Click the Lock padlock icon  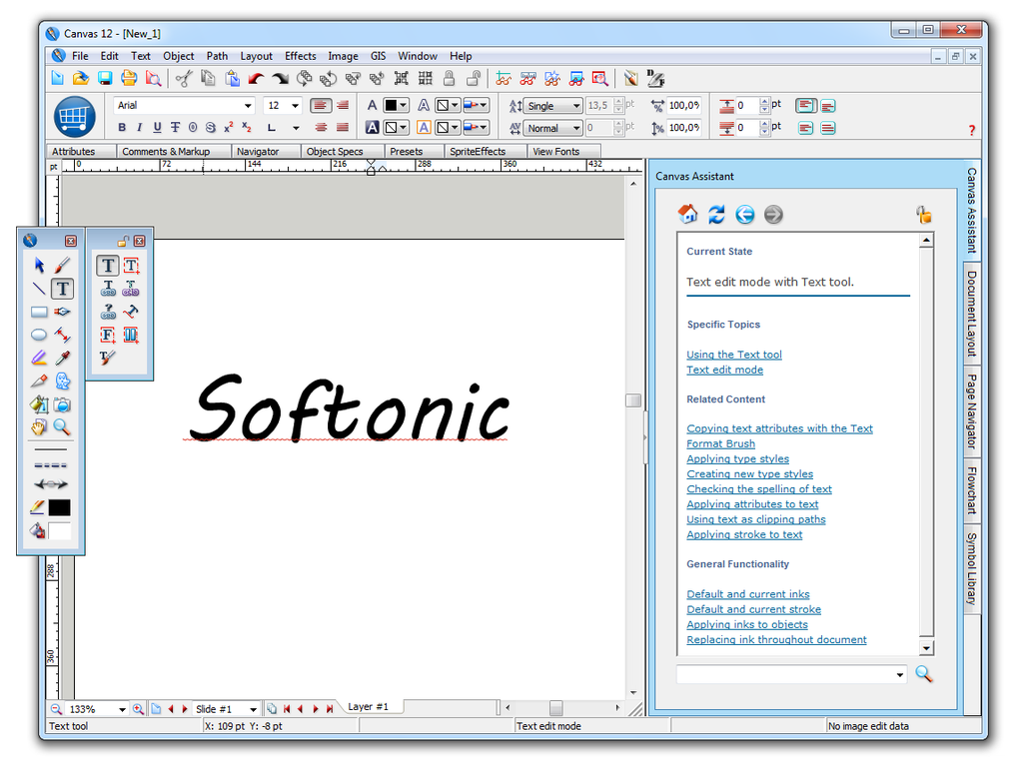(450, 79)
